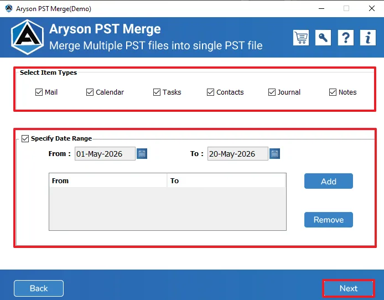Add the date range to the list

click(x=329, y=181)
